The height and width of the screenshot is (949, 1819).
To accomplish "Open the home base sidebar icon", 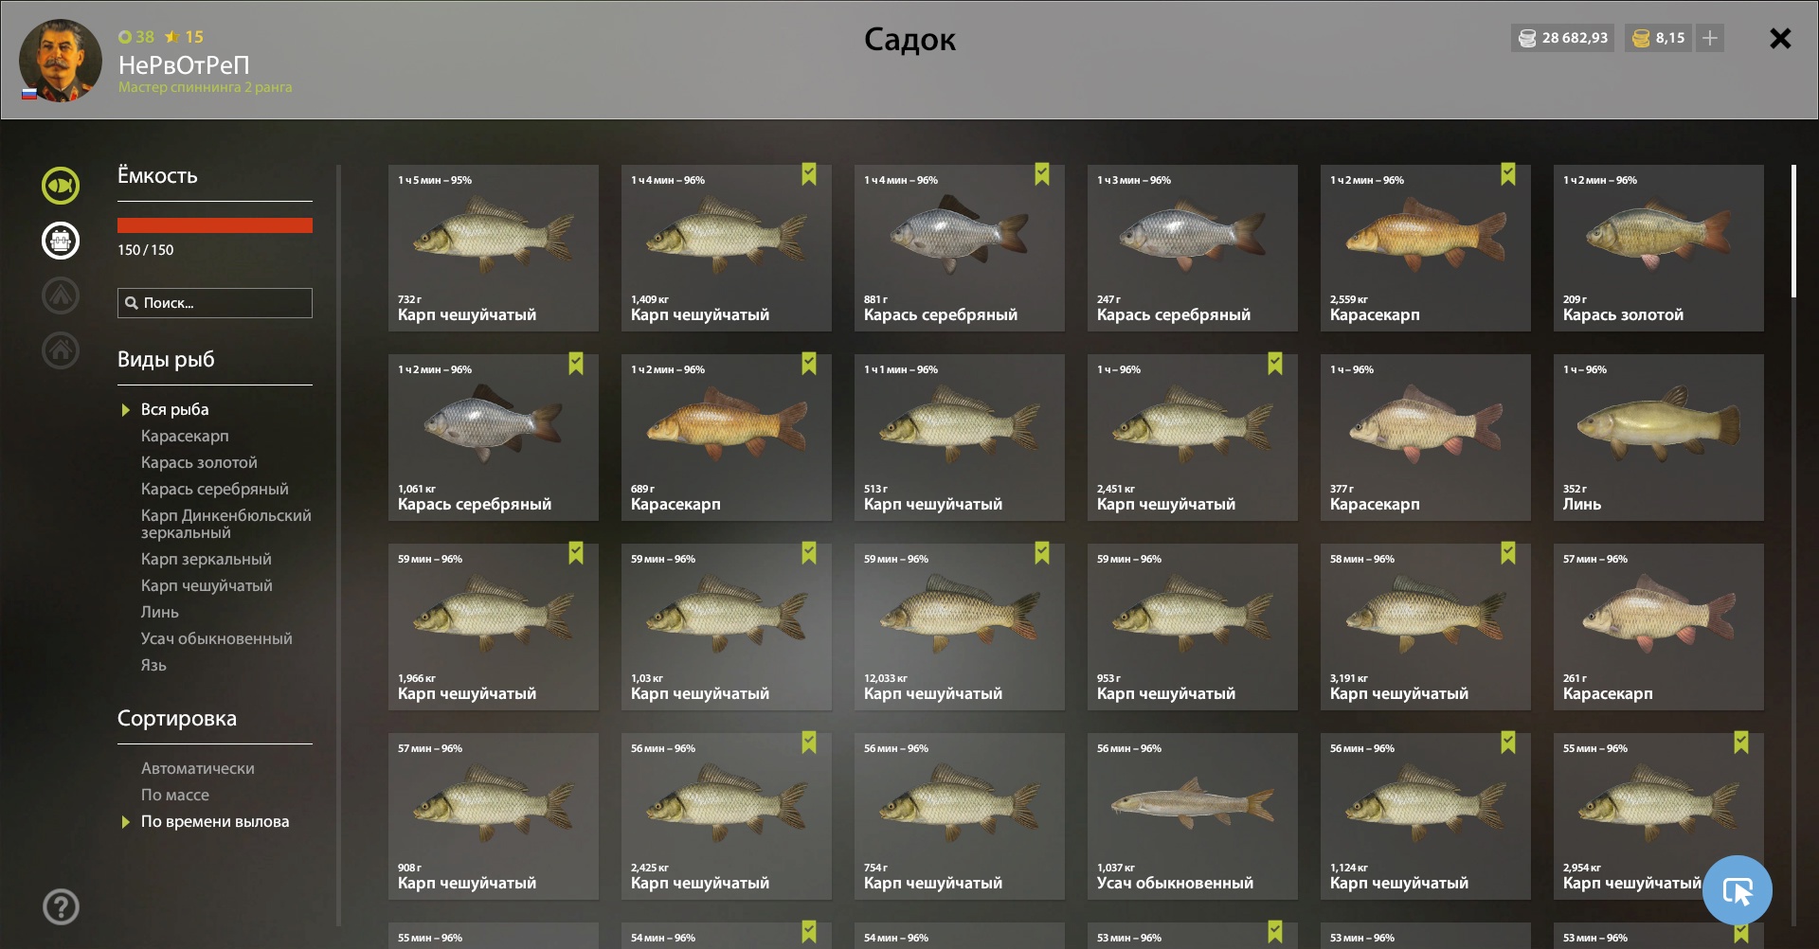I will [61, 350].
